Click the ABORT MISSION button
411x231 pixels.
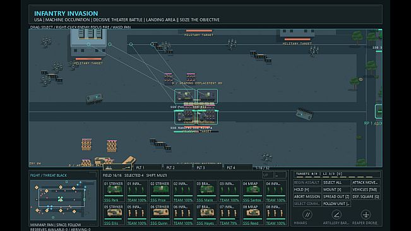pyautogui.click(x=307, y=196)
